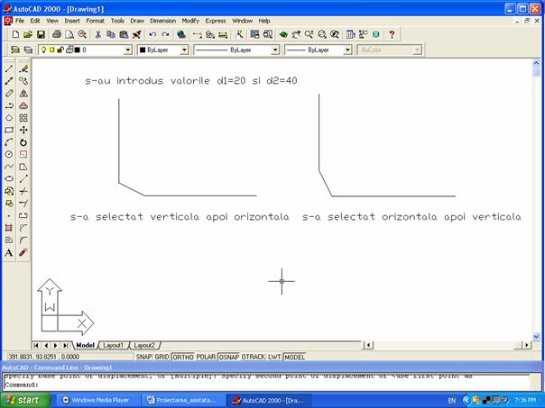Viewport: 545px width, 408px height.
Task: Open the color ByLayer swatch dropdown
Action: click(162, 50)
